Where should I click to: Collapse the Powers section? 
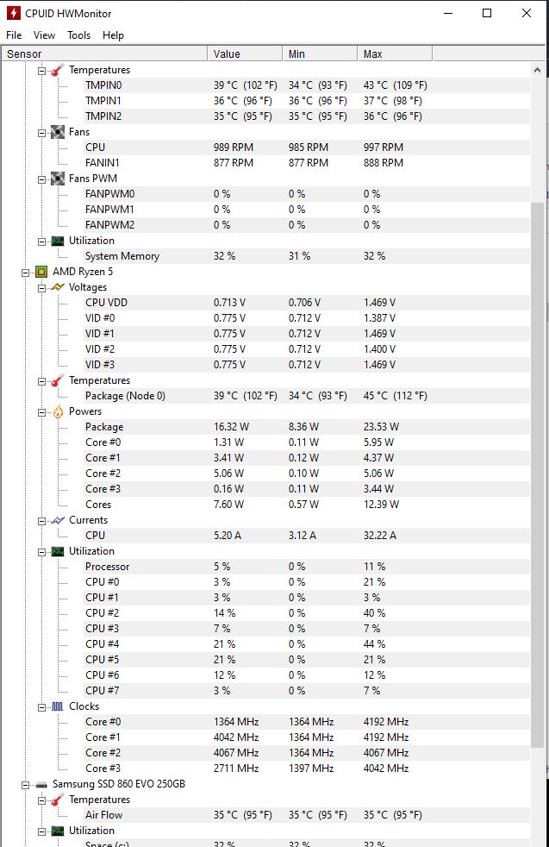pos(41,412)
